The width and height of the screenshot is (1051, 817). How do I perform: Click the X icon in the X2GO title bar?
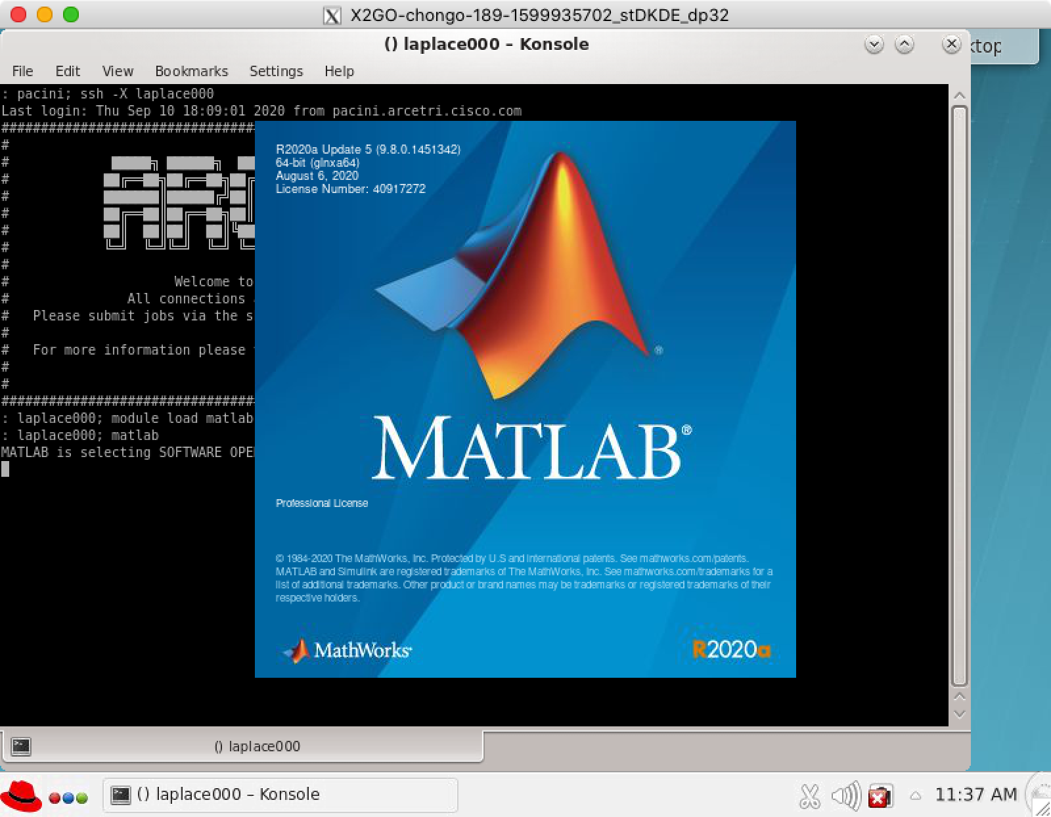[x=332, y=15]
